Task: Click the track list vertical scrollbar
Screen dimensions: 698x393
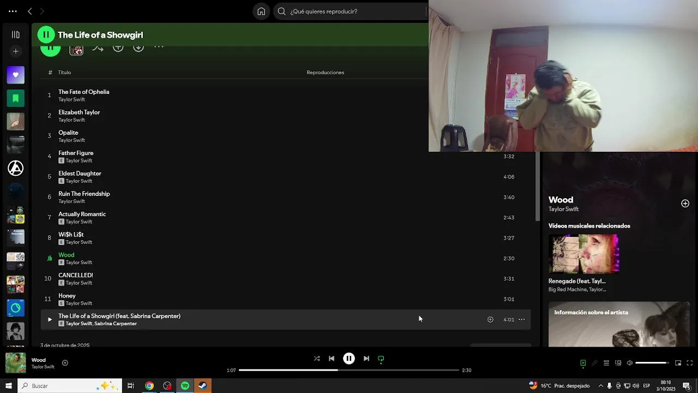Action: click(x=538, y=187)
